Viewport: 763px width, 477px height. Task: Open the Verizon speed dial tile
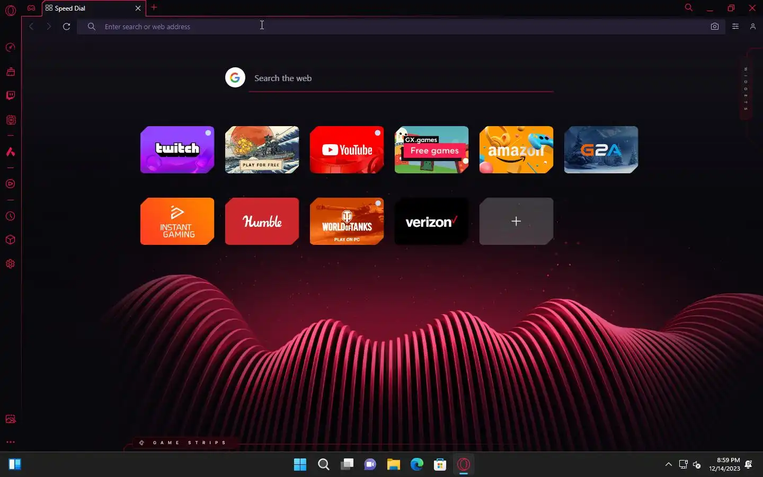coord(431,221)
